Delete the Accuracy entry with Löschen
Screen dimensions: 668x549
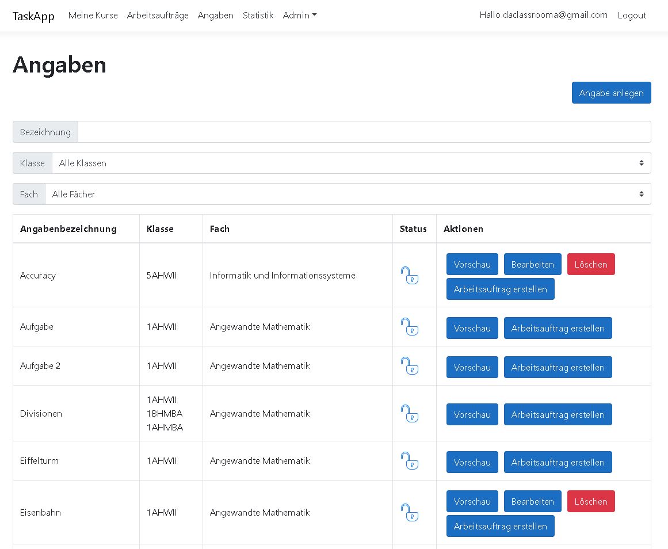(x=591, y=264)
